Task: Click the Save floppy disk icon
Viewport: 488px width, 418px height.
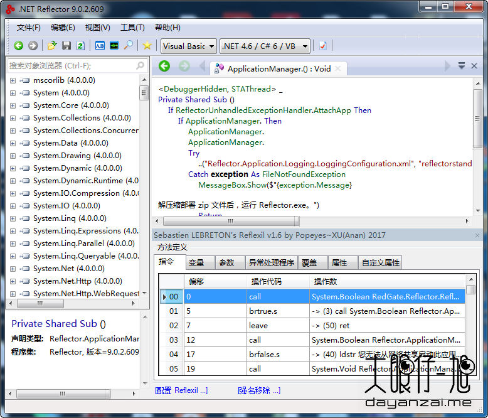Action: pyautogui.click(x=66, y=46)
